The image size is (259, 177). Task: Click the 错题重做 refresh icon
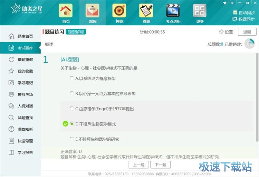click(x=11, y=59)
